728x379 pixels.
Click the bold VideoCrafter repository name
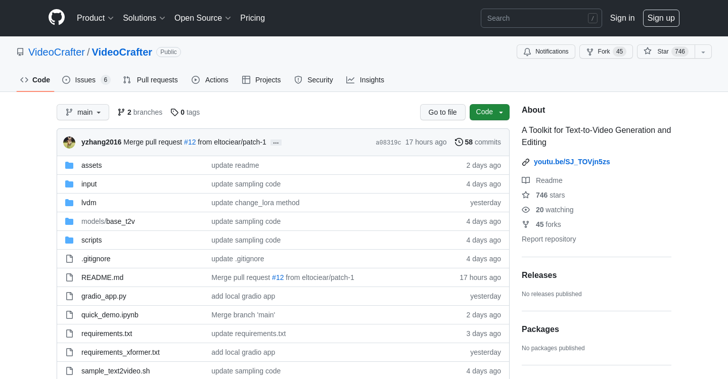[122, 52]
